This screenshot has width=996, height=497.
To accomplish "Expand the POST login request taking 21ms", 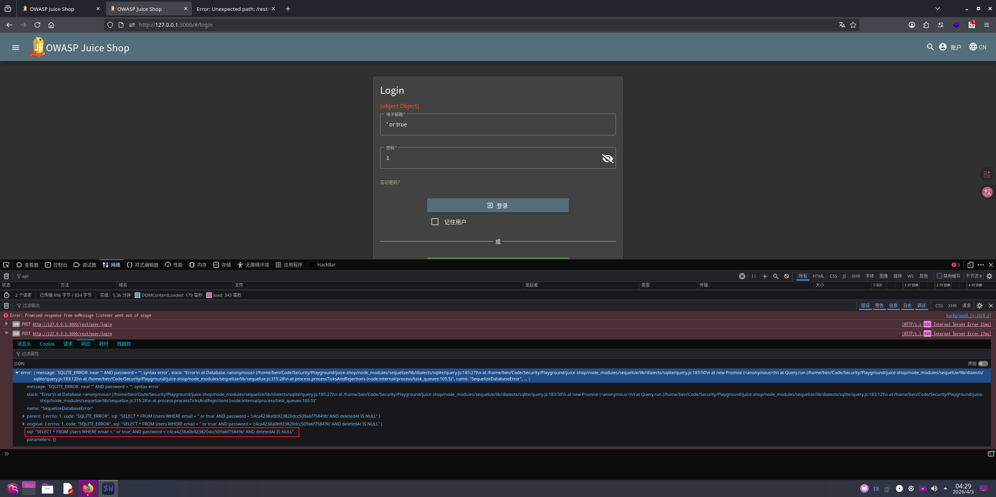I will click(6, 324).
